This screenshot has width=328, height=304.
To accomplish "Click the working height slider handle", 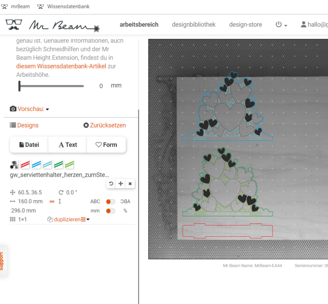I will 19,86.
